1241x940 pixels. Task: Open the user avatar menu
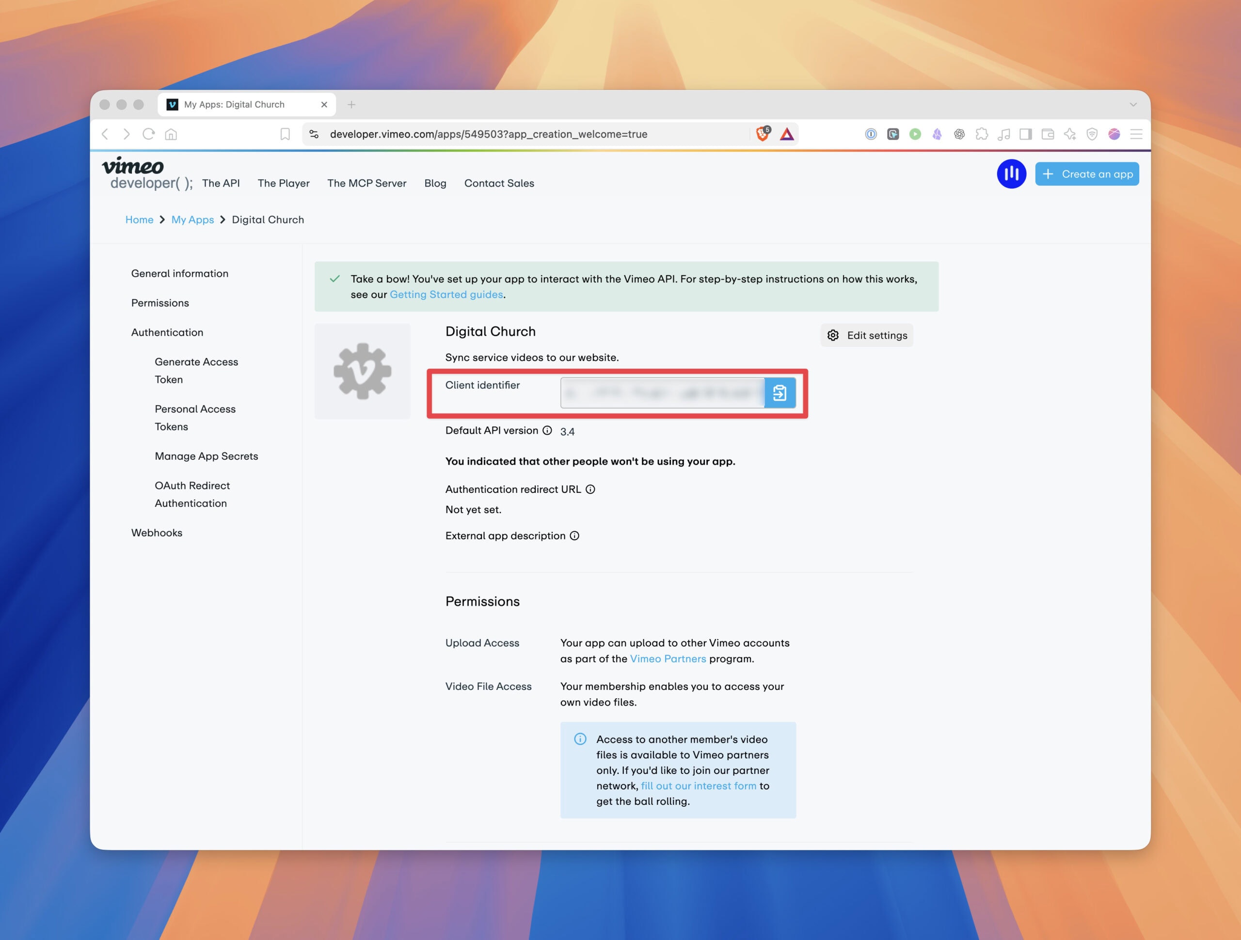(x=1011, y=174)
